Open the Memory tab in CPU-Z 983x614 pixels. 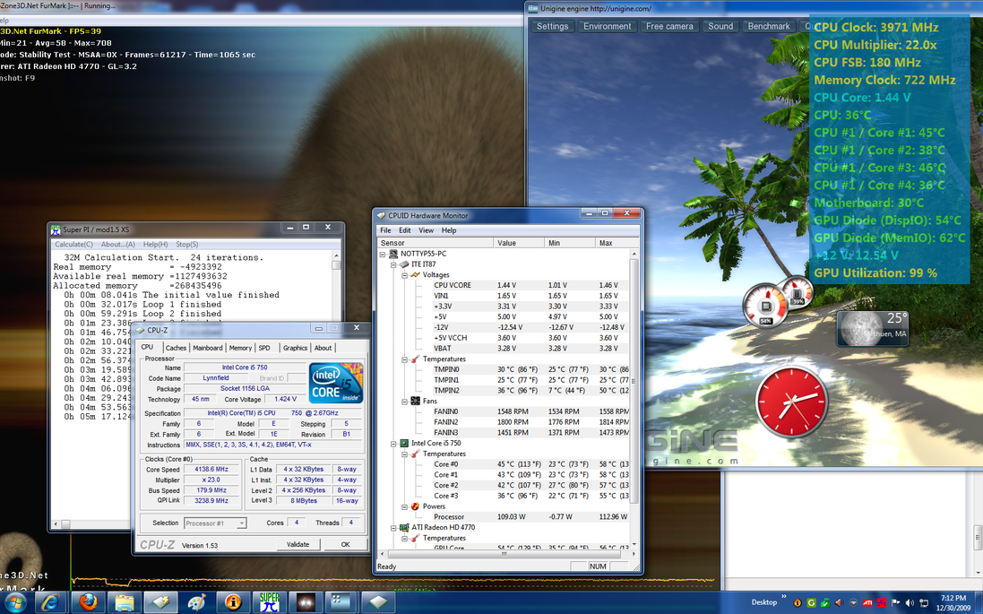pos(240,348)
